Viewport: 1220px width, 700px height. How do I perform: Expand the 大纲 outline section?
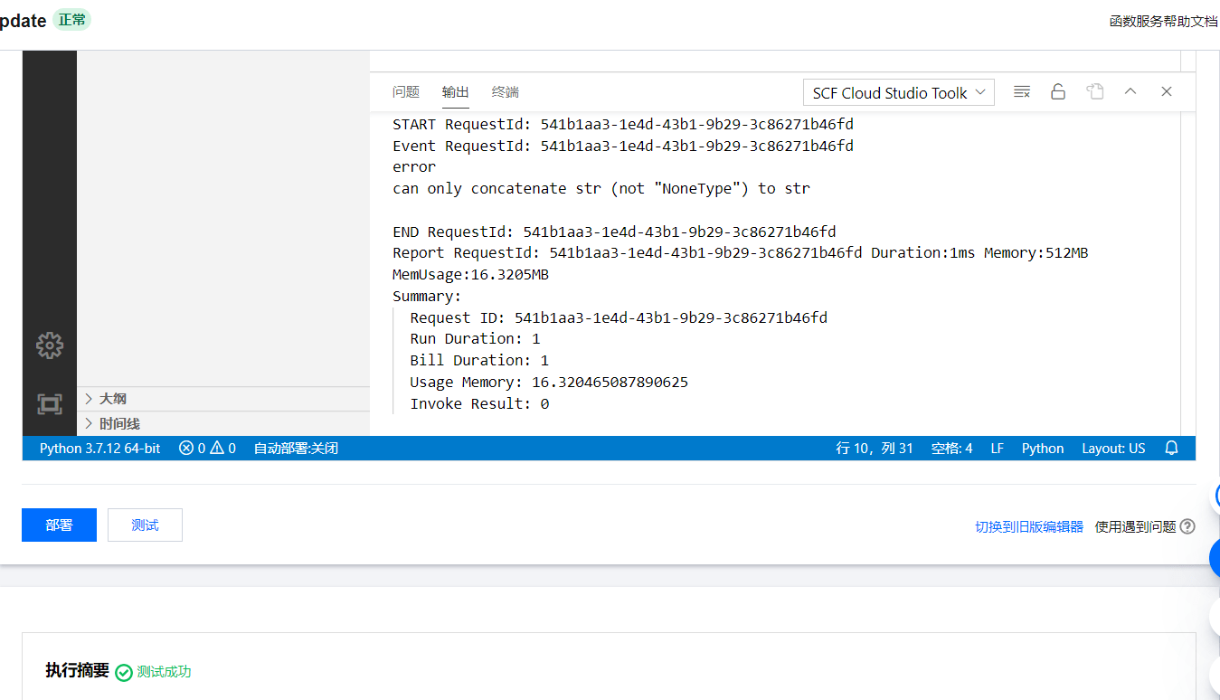pyautogui.click(x=223, y=398)
